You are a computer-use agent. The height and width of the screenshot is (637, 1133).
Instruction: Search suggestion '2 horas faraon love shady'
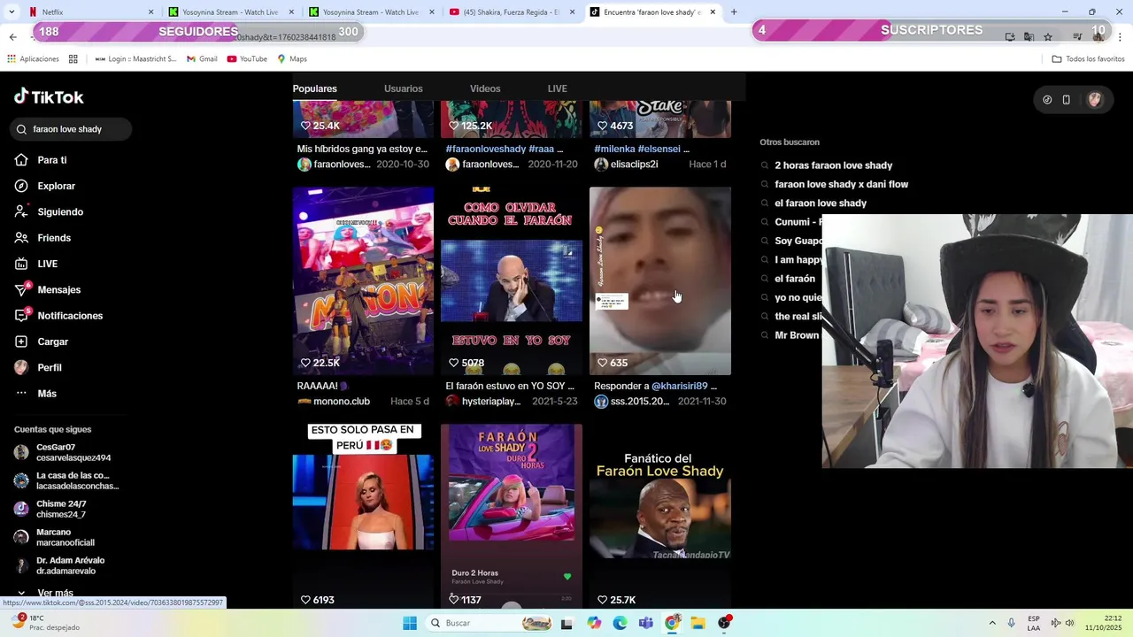point(833,165)
